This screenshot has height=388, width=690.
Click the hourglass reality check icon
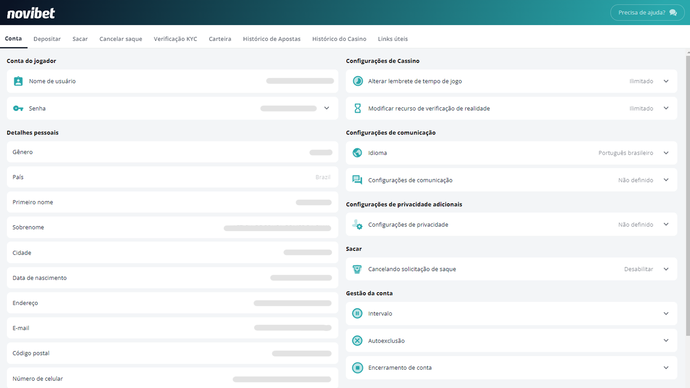point(357,108)
